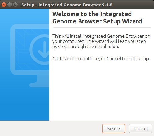The height and width of the screenshot is (136, 154).
Task: Click the paragraph starting This will install
Action: tap(101, 41)
